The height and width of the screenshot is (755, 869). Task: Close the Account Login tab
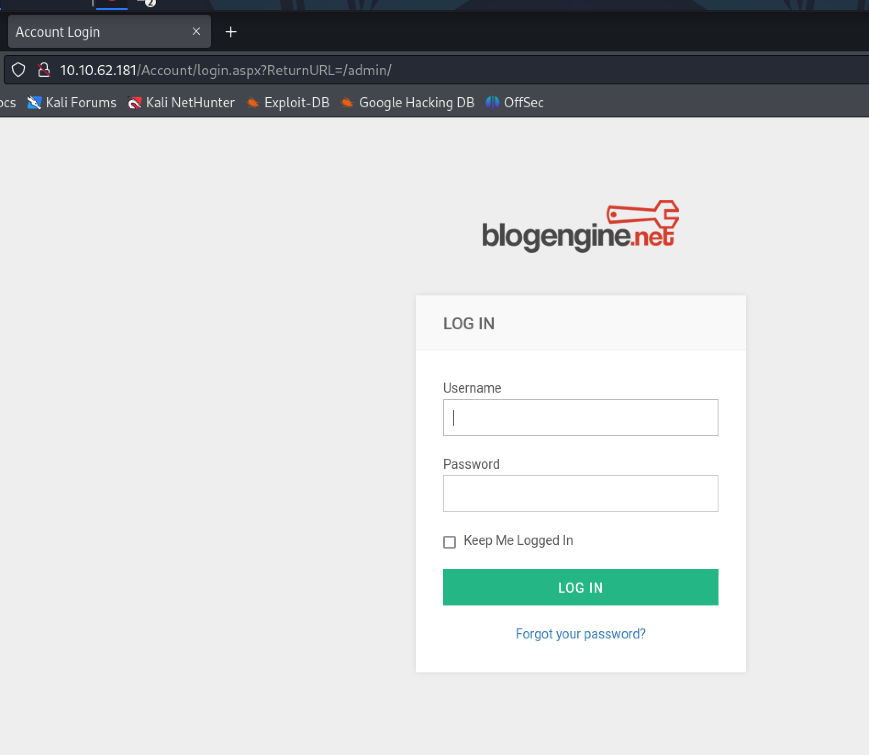[196, 31]
